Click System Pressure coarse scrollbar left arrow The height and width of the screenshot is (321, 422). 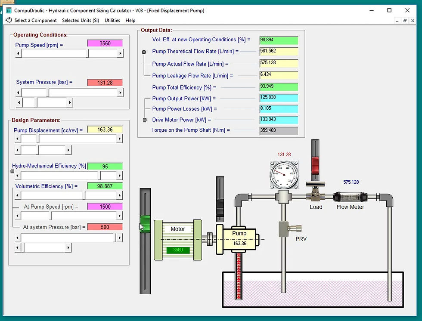pos(18,93)
